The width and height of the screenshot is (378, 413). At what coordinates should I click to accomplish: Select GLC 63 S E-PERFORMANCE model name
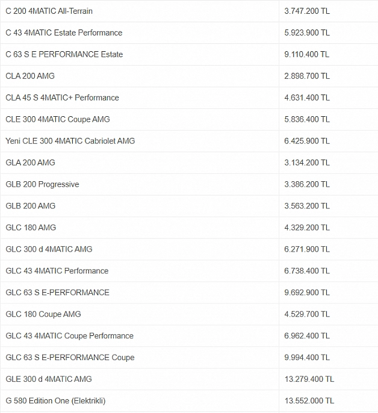[x=57, y=293]
